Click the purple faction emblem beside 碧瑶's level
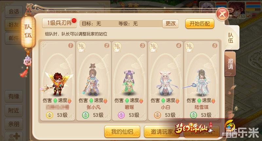 [x=121, y=115]
